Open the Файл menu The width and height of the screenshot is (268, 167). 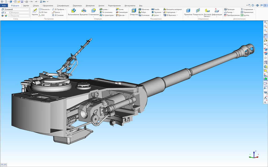click(x=4, y=6)
